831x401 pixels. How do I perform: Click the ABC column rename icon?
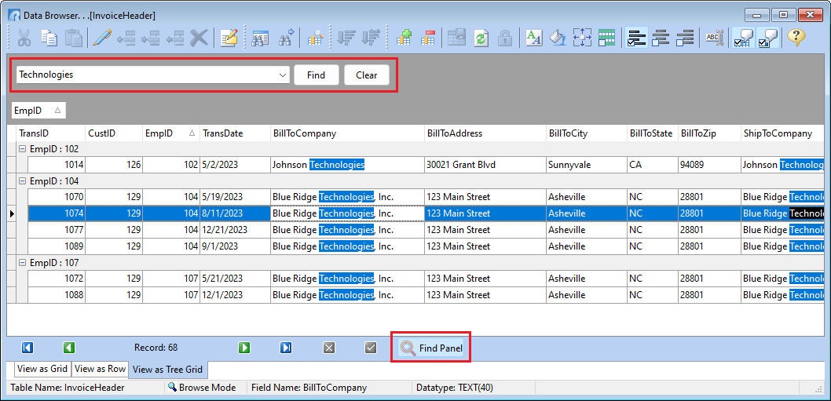[x=714, y=38]
